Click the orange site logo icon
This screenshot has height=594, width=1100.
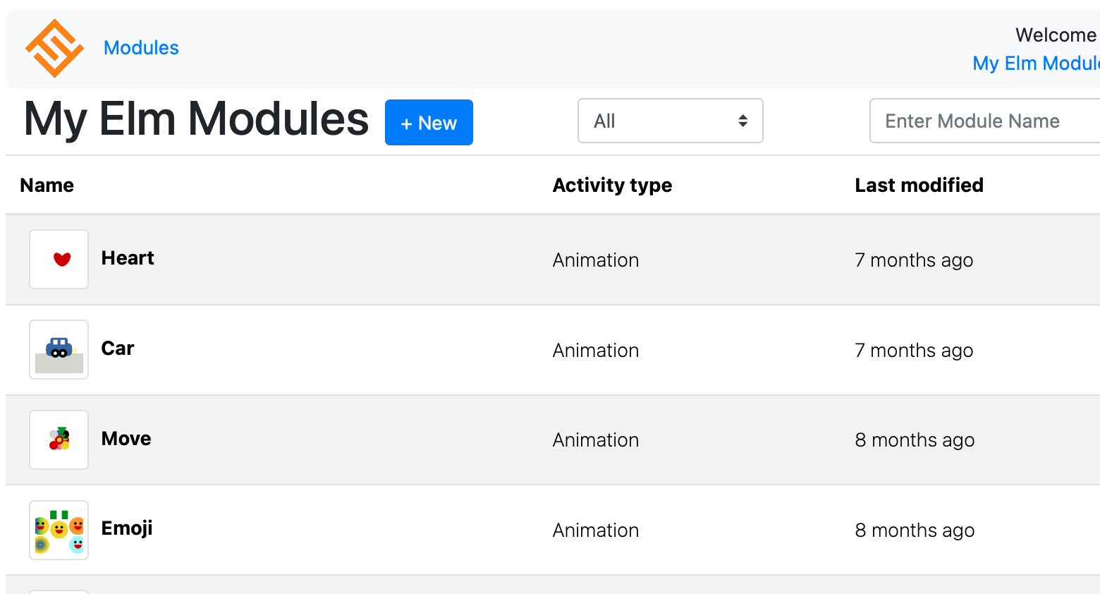point(54,48)
